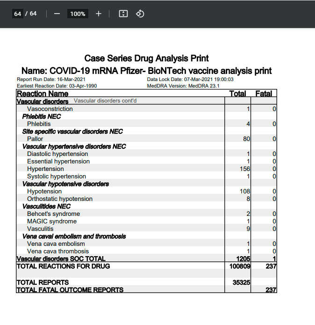Click 'Earliest Reaction Date: 03-Apr-1990' text
Screen dimensions: 315x325
pyautogui.click(x=57, y=86)
